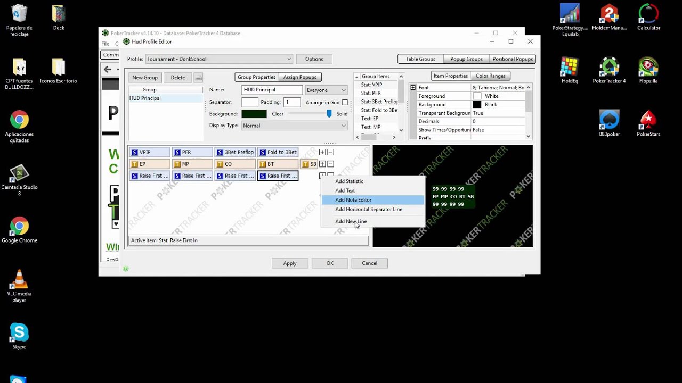Open CPT fuentes BULLDOZZ folder icon
This screenshot has width=682, height=383.
click(x=19, y=73)
